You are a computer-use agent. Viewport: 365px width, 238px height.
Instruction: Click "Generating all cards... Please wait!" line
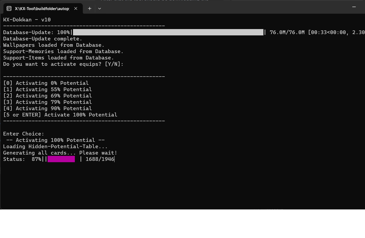pos(60,153)
